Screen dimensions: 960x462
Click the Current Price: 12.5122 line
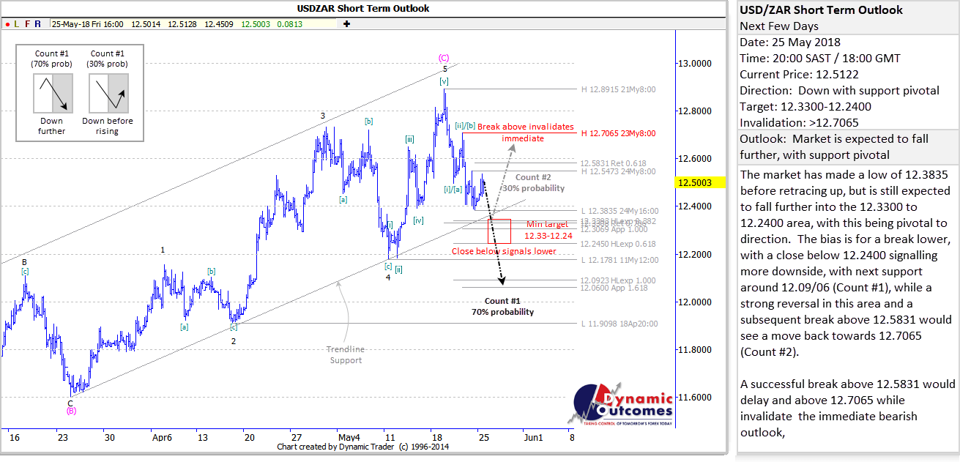pyautogui.click(x=799, y=75)
